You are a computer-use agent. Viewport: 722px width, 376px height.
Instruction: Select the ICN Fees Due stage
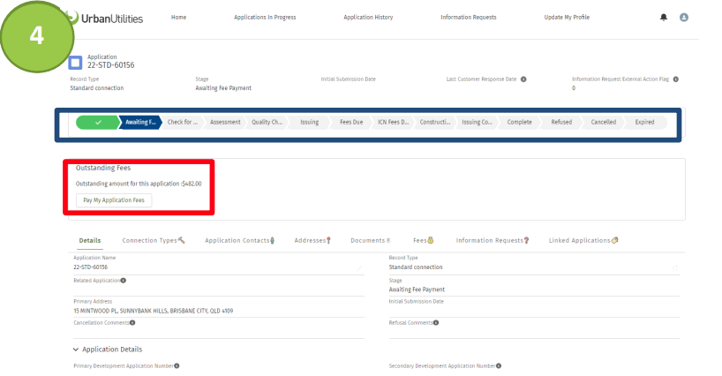point(394,122)
